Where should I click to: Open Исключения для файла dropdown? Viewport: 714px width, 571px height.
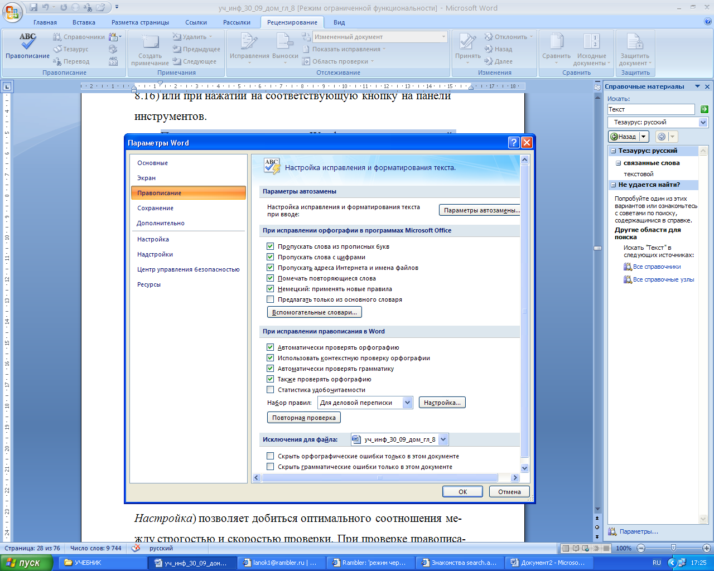(x=443, y=439)
